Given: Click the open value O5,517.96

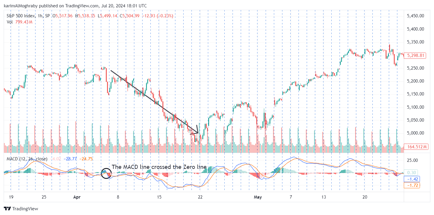Looking at the screenshot, I should tap(62, 16).
